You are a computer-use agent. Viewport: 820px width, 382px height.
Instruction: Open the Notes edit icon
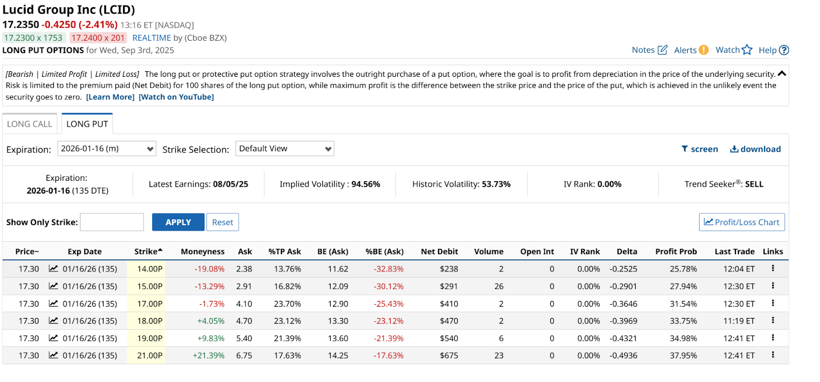(662, 50)
